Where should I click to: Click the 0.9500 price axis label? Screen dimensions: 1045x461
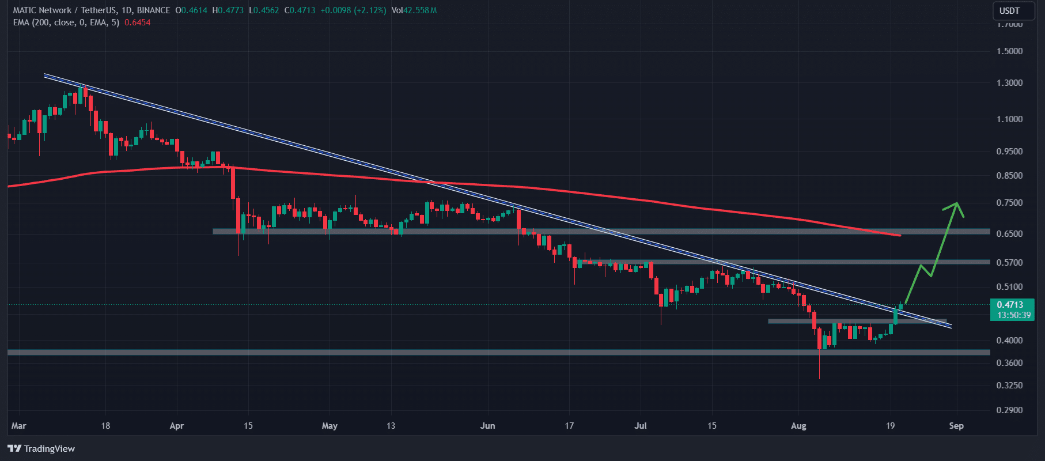pyautogui.click(x=1010, y=151)
